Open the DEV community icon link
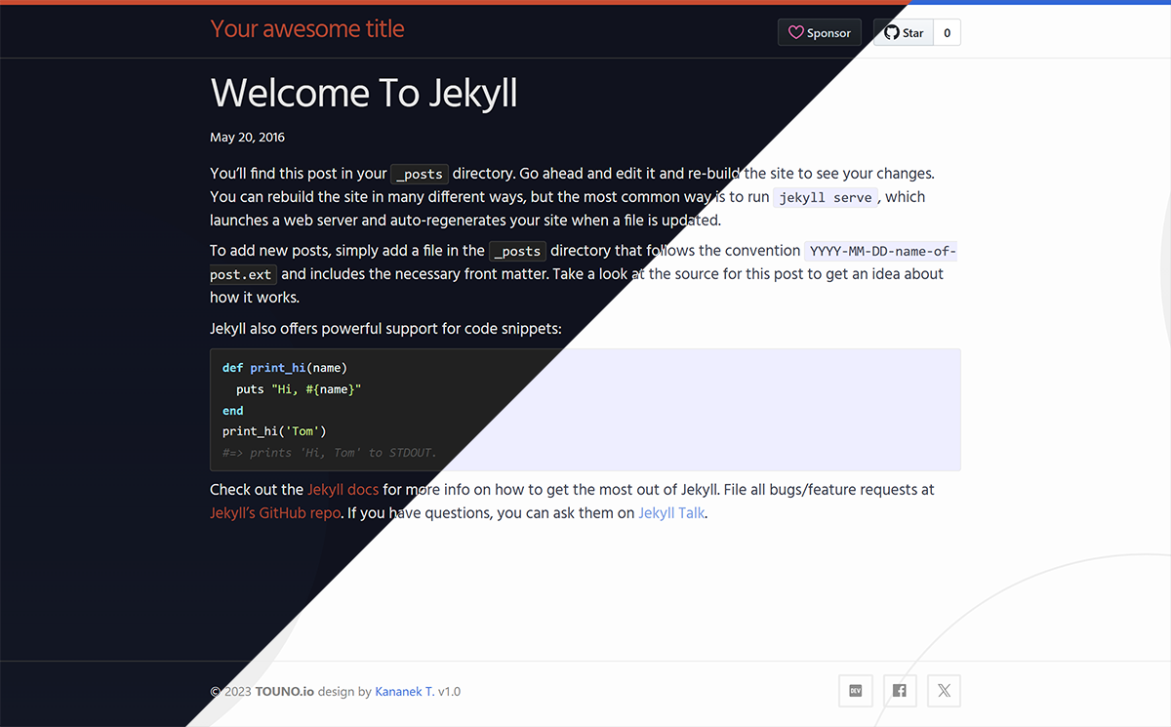1171x727 pixels. point(856,691)
